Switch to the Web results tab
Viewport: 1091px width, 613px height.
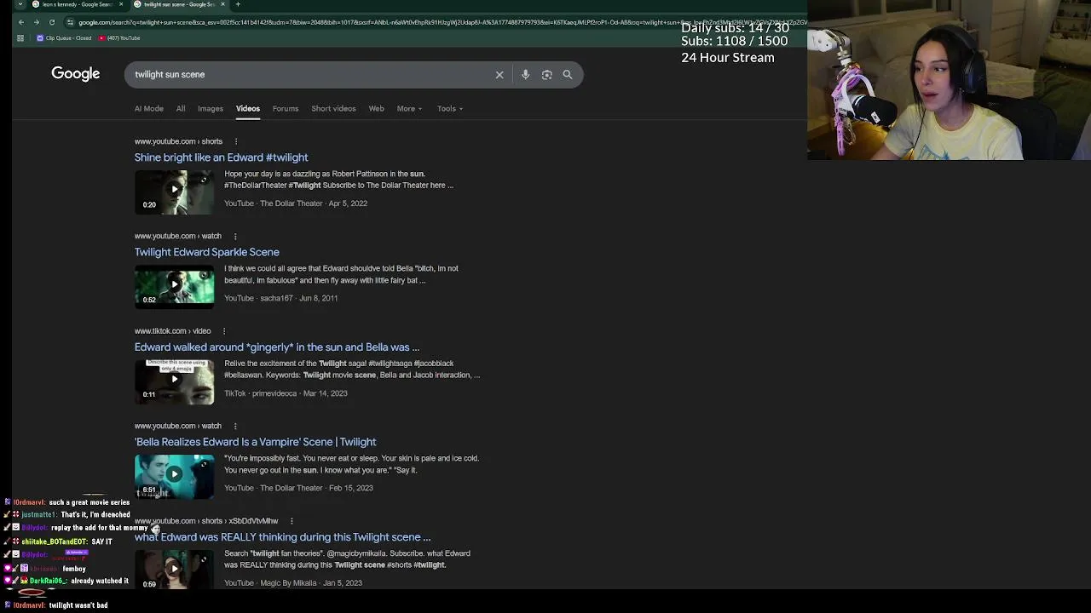(x=376, y=109)
